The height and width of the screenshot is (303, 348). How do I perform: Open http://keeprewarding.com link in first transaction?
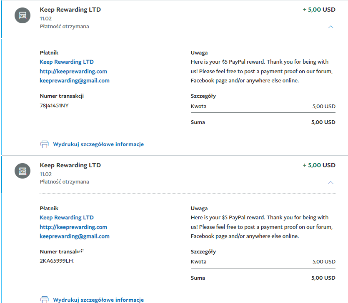point(73,71)
